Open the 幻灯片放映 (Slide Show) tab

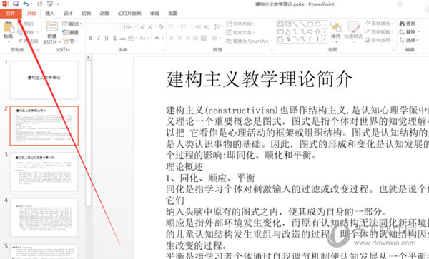tap(129, 14)
